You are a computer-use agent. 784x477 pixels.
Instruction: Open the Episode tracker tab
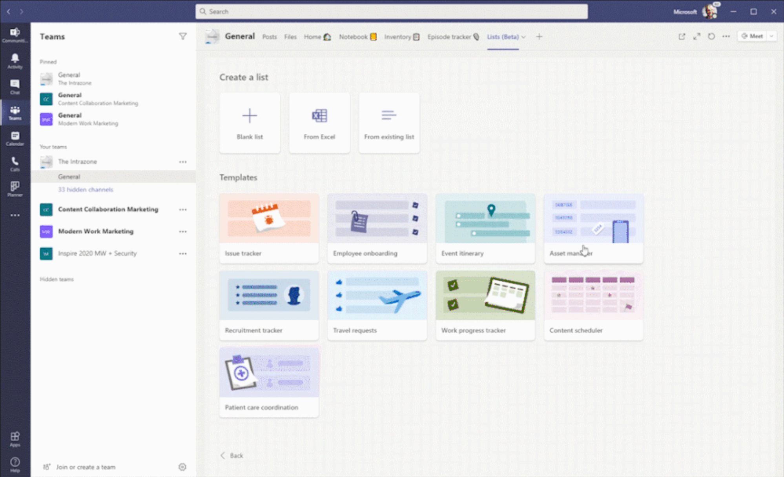[453, 37]
